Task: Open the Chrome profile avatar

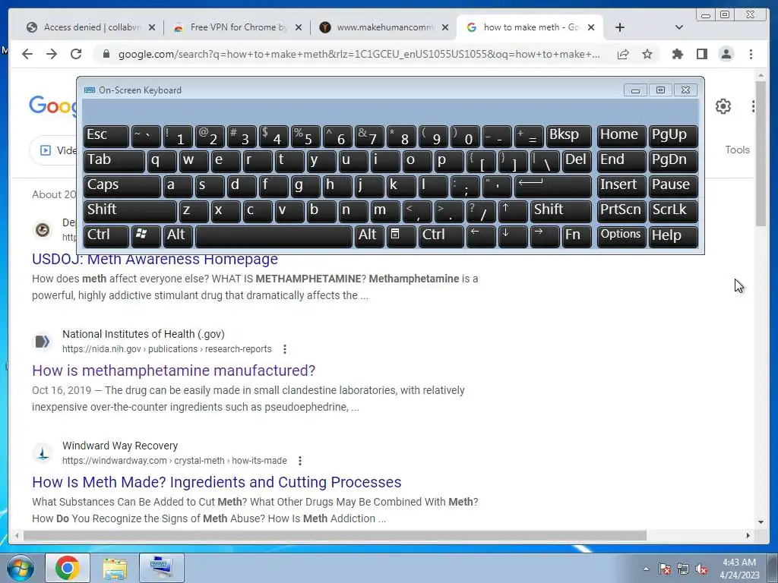Action: click(726, 54)
